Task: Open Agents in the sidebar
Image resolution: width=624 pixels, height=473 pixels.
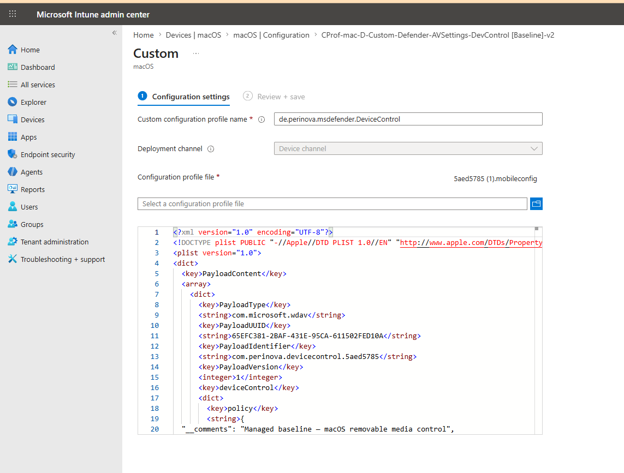Action: pos(32,172)
